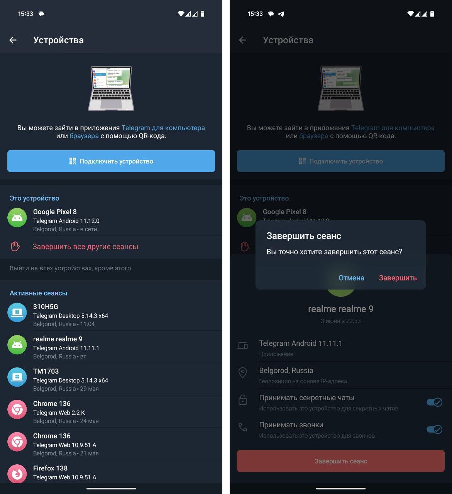452x494 pixels.
Task: Tap the Telegram notification icon in status bar
Action: point(281,14)
